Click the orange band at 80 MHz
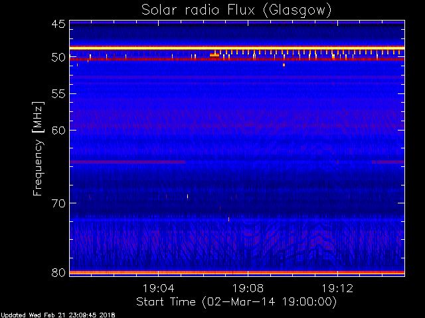425x318 pixels. coord(237,272)
